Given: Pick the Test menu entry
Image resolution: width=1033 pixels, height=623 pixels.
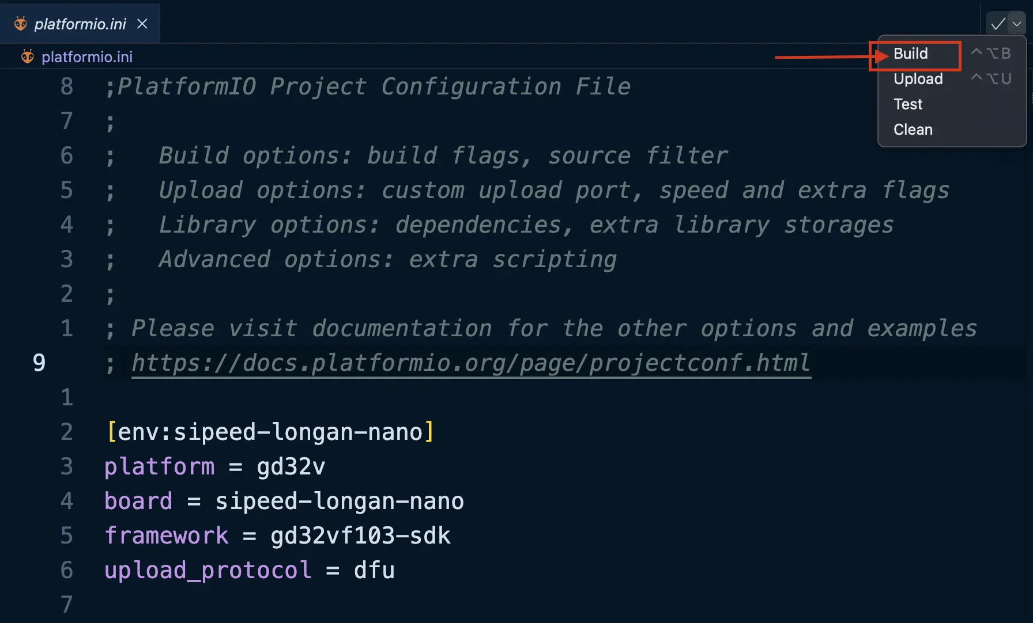Looking at the screenshot, I should 908,104.
